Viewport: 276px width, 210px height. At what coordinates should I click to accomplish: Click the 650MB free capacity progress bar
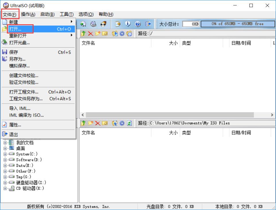point(238,24)
